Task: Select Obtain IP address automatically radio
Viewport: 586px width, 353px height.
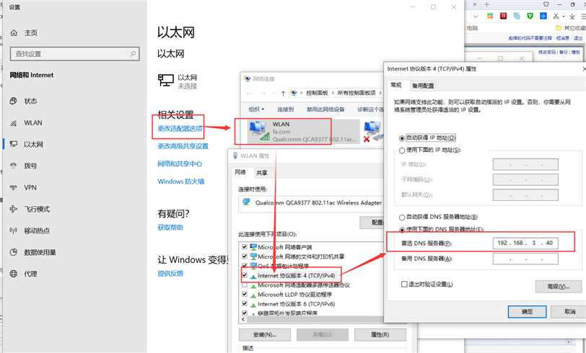Action: (x=402, y=138)
